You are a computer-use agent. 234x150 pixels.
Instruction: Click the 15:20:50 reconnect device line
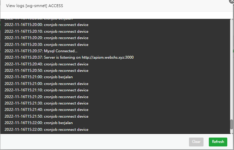coord(46,70)
